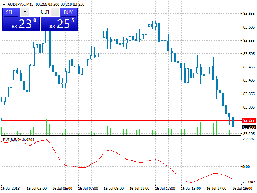Decrease lot volume with down arrow
Viewport: 257px width, 193px height.
pos(25,12)
